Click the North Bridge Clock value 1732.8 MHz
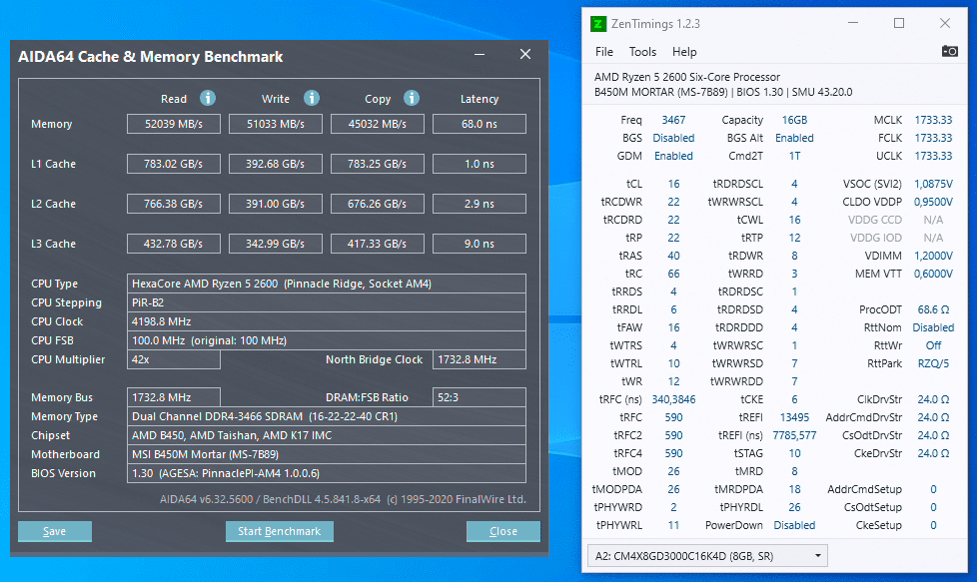 pyautogui.click(x=480, y=359)
